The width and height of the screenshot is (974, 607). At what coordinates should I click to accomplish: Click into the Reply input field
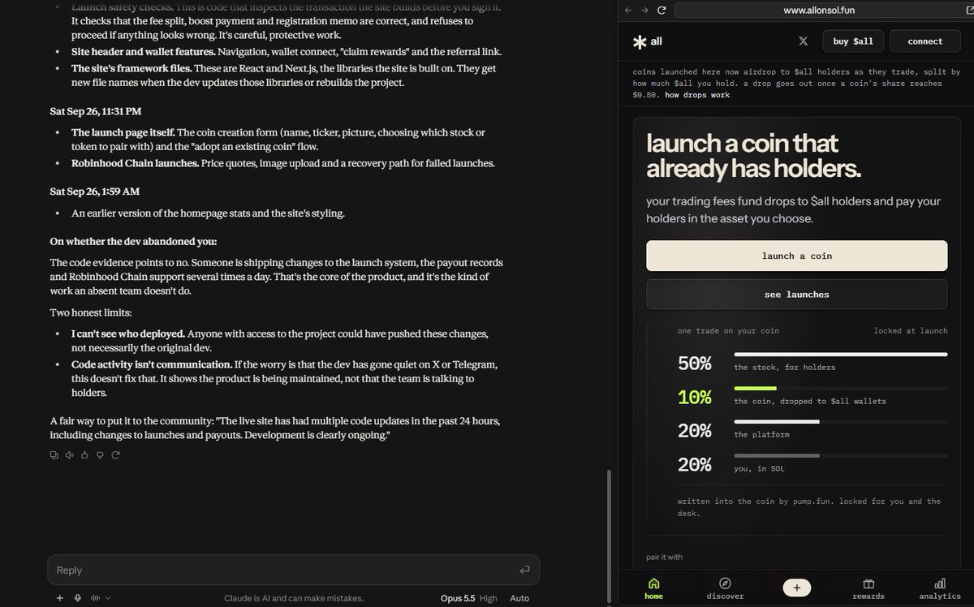point(293,570)
